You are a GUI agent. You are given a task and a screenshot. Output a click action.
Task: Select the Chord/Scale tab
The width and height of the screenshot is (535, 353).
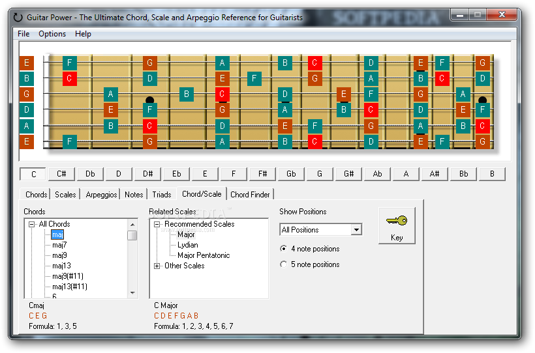[x=202, y=194]
